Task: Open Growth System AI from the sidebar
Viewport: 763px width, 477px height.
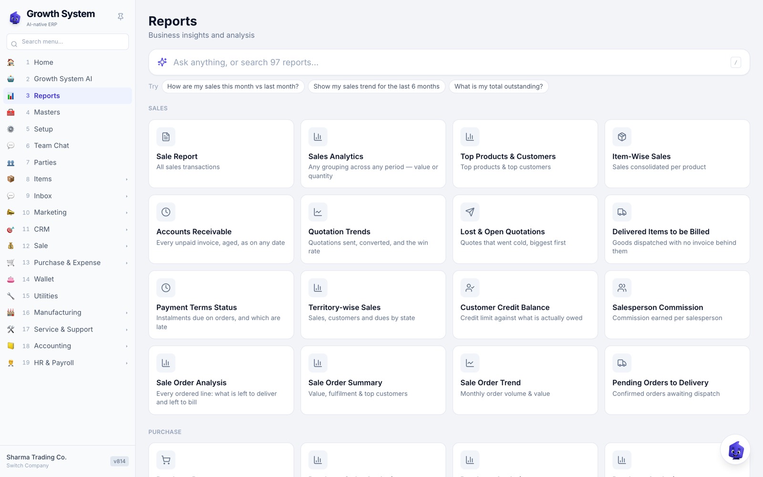Action: coord(68,79)
